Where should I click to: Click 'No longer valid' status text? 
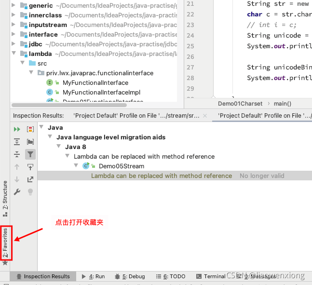262,176
